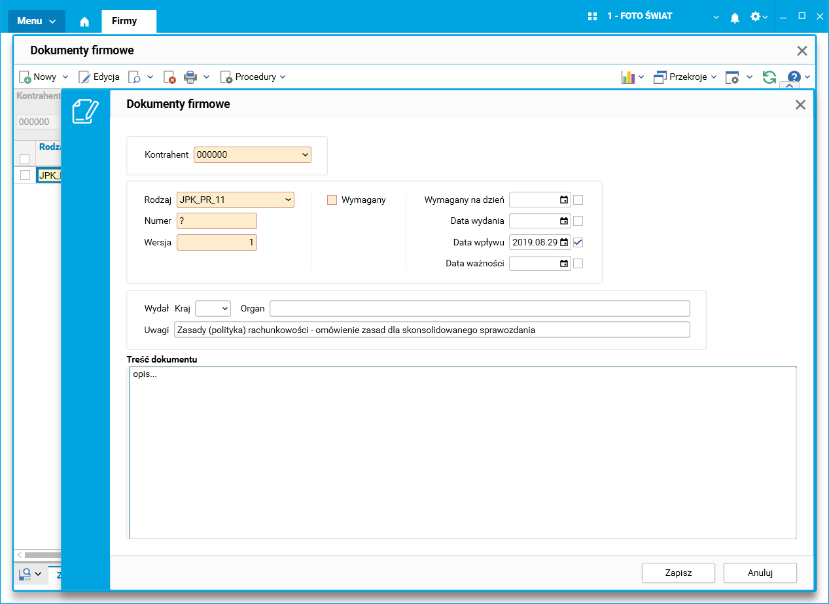
Task: Open calendar for Wymagany na dzień
Action: (564, 200)
